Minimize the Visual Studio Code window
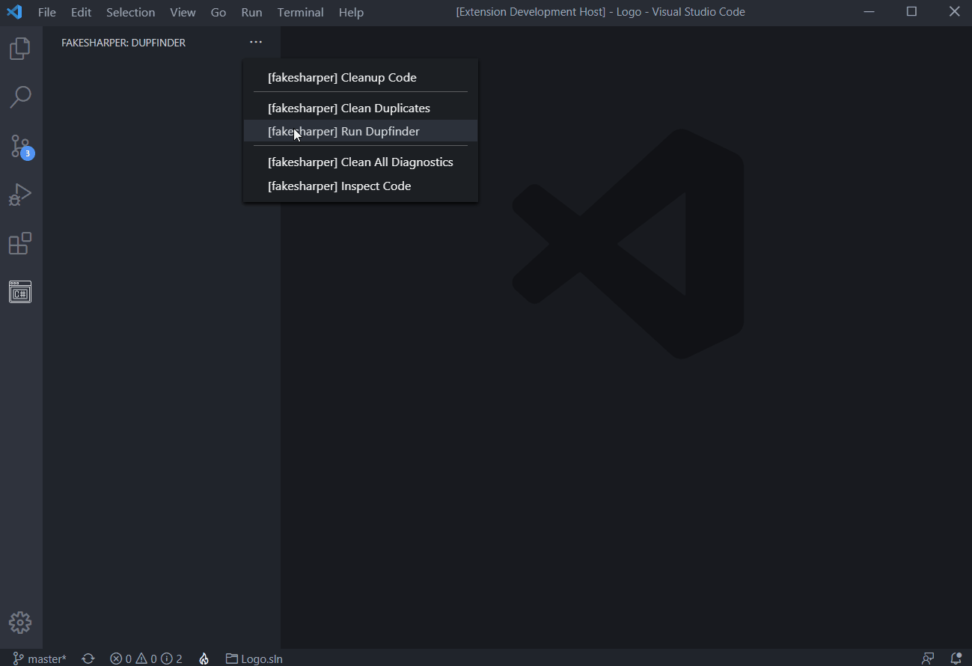Image resolution: width=972 pixels, height=666 pixels. pyautogui.click(x=869, y=12)
